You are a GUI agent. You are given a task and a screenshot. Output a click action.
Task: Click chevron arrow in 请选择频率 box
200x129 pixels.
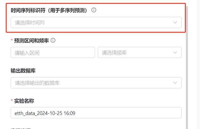click(175, 52)
